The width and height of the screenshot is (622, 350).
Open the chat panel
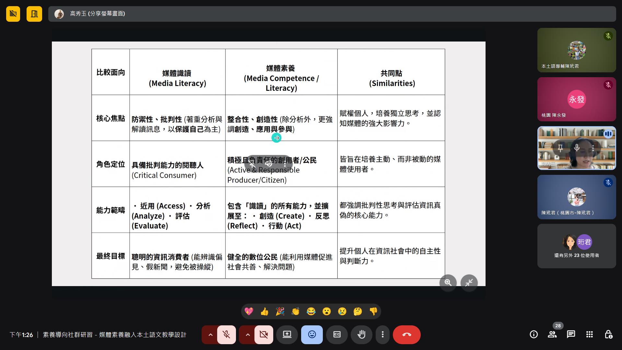point(571,334)
